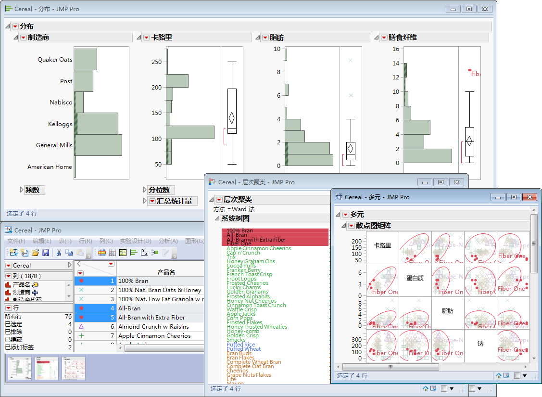This screenshot has height=397, width=542.
Task: Collapse the 散点图矩阵 outline section
Action: click(343, 226)
